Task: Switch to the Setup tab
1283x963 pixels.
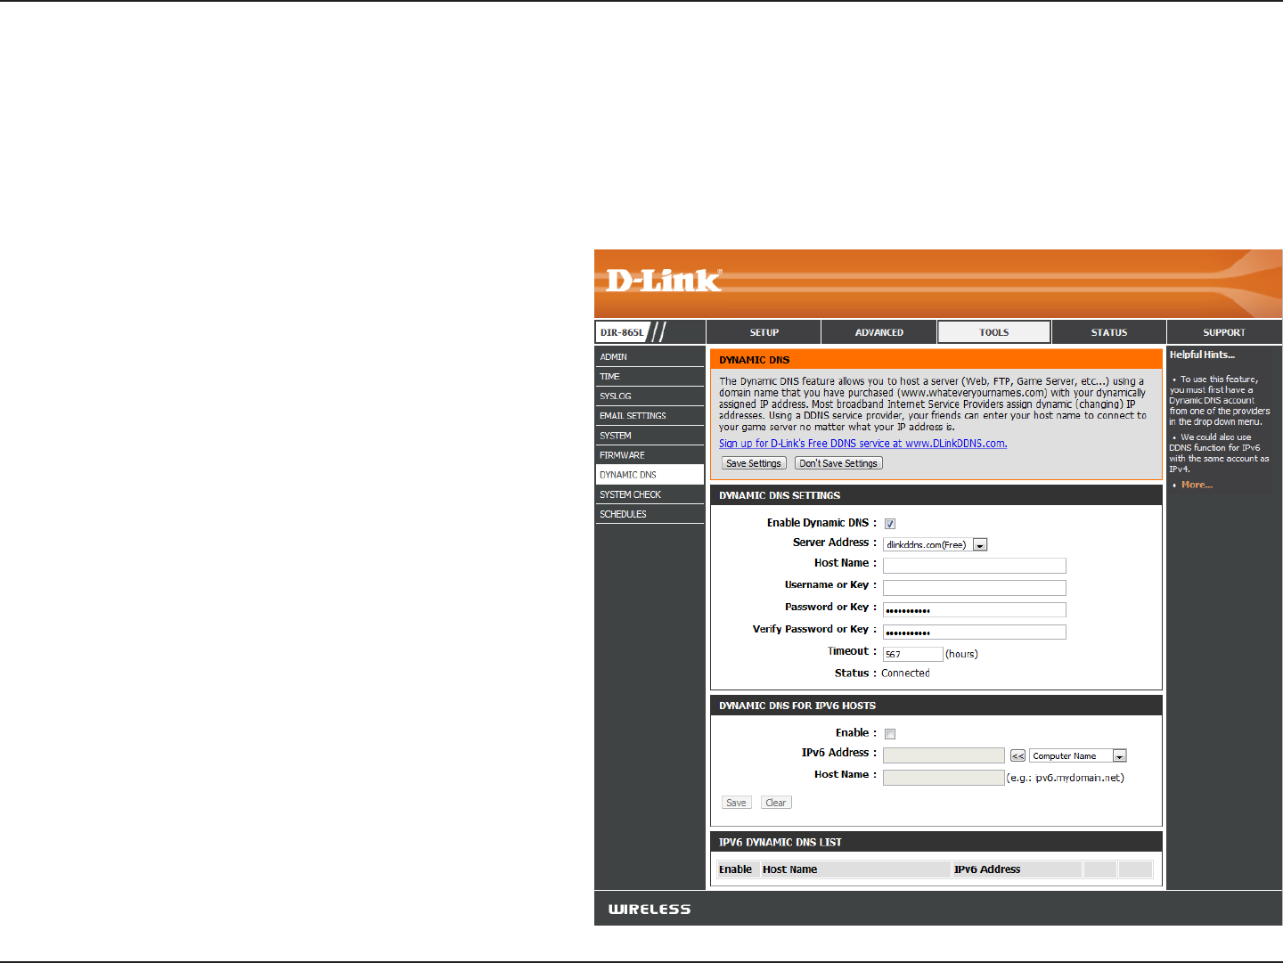Action: pos(764,332)
